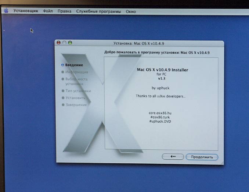Viewport: 249px width, 192px height.
Task: Click the blue bullet beside Введение
Action: click(x=62, y=65)
